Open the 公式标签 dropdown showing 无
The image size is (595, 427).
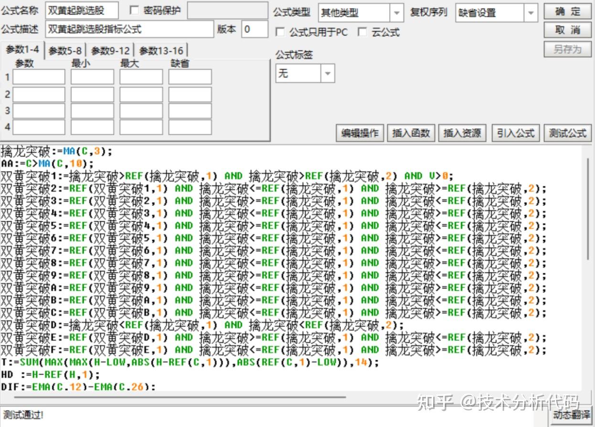[x=328, y=73]
